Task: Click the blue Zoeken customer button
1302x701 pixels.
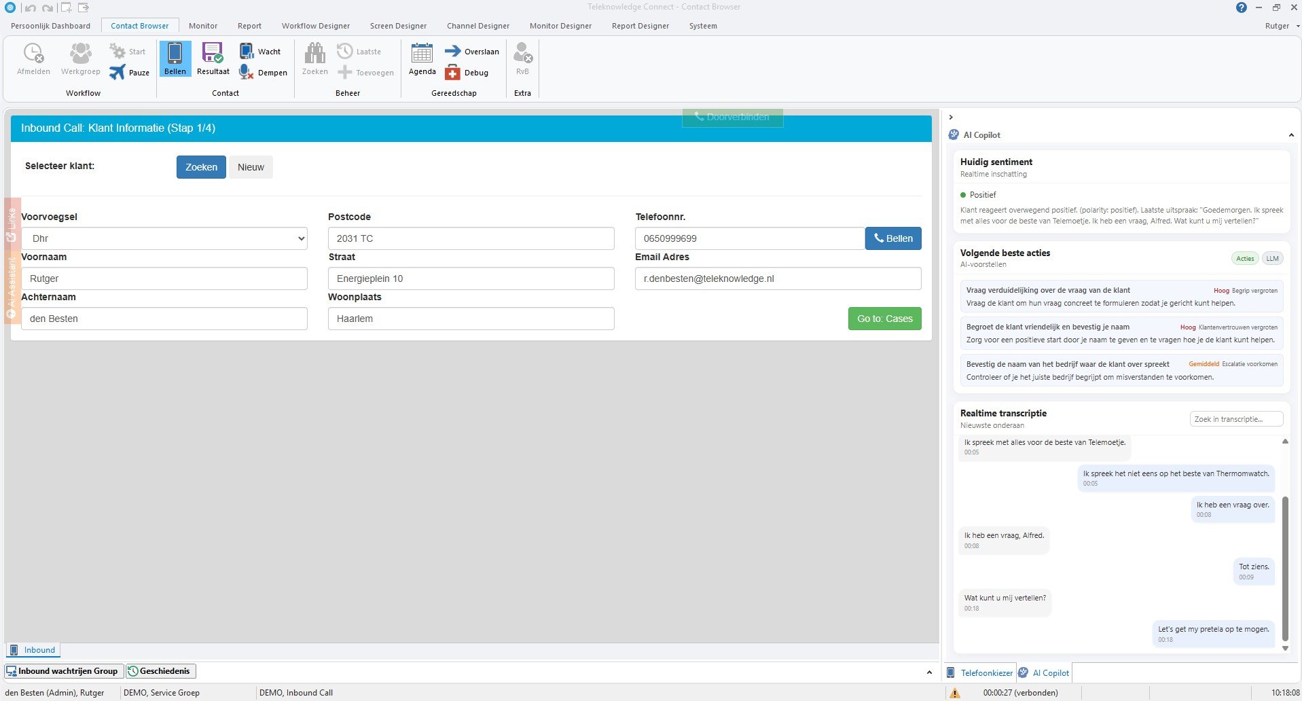Action: point(201,167)
